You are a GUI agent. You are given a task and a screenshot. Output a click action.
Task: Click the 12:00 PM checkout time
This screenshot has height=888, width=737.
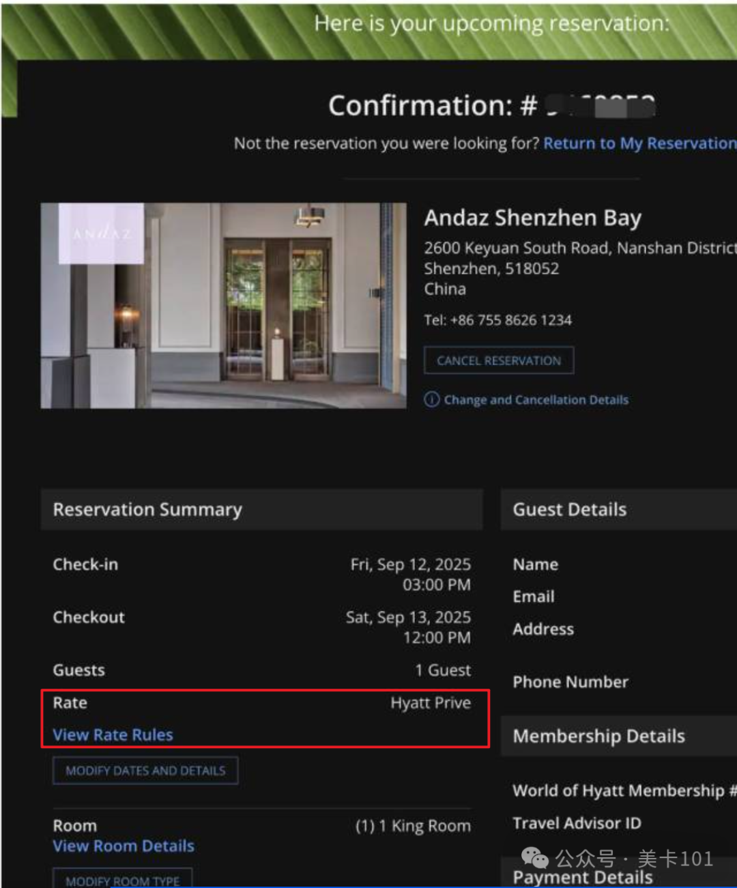coord(437,638)
